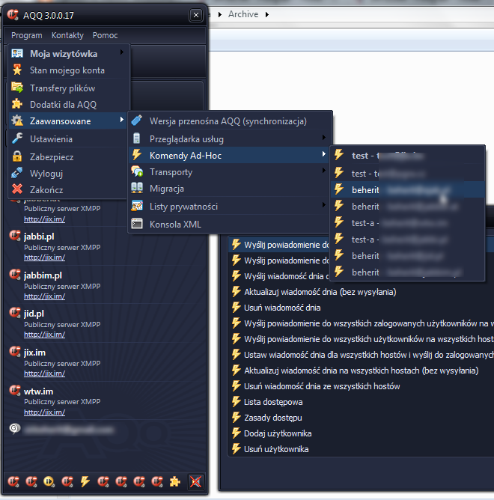The height and width of the screenshot is (500, 494).
Task: Open the Migracja item
Action: click(x=229, y=189)
